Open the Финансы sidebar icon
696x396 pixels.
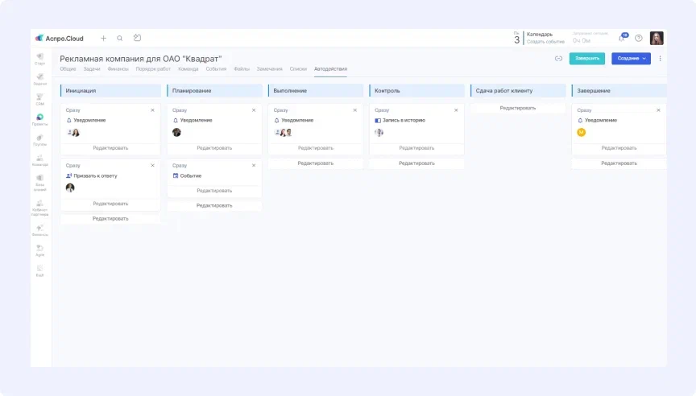(39, 229)
